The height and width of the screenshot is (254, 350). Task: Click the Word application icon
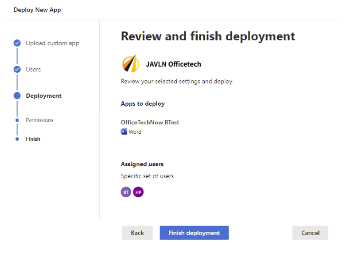pos(124,131)
